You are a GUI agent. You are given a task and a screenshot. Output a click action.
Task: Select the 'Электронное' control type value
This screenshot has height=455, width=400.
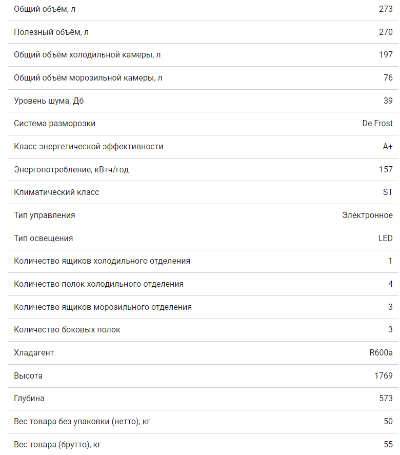[367, 215]
